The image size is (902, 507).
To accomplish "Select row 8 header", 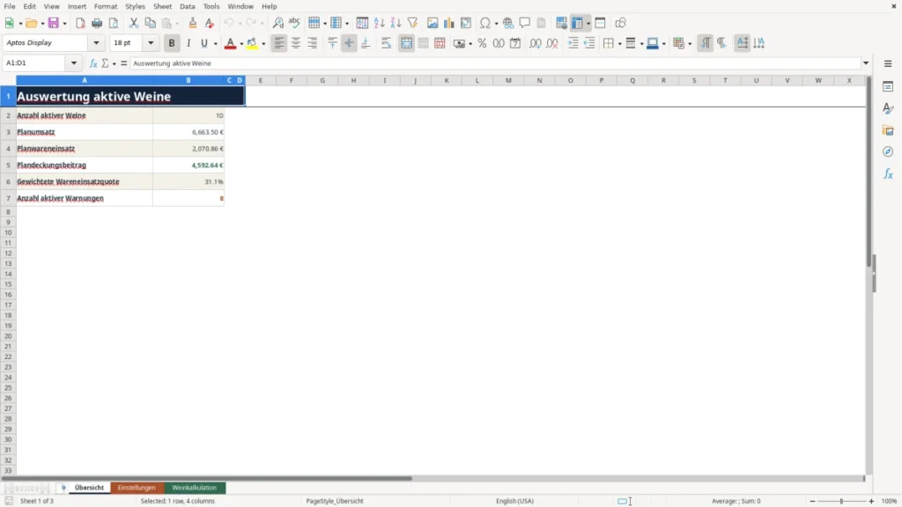I will click(x=8, y=211).
